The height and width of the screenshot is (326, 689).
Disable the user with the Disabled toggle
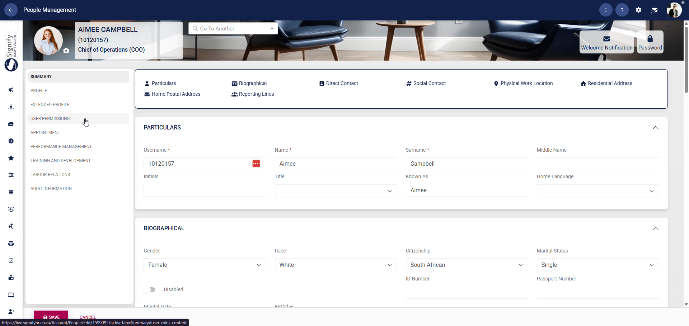pyautogui.click(x=150, y=289)
